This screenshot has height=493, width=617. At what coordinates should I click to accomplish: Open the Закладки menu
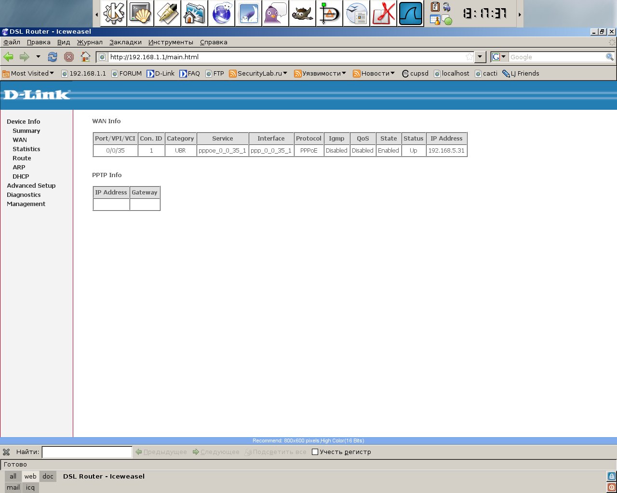tap(125, 42)
